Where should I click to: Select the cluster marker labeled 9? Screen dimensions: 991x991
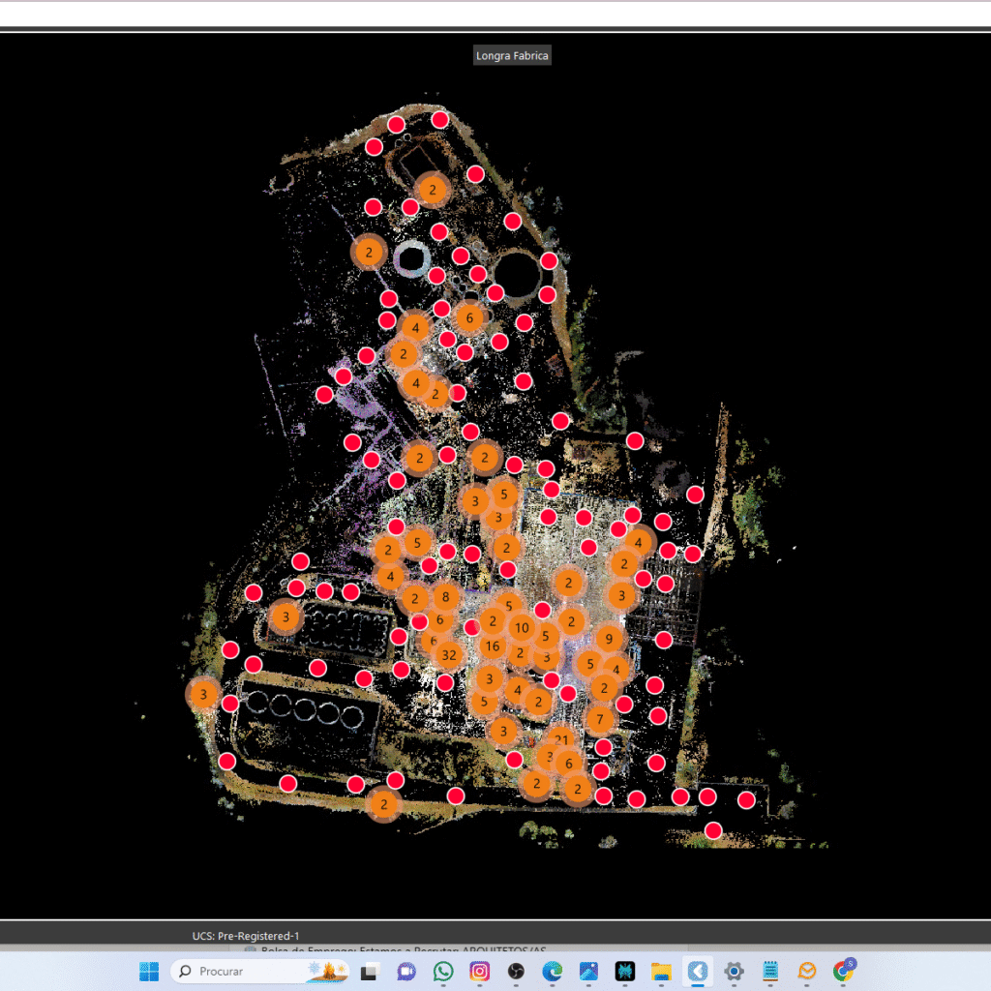(609, 639)
